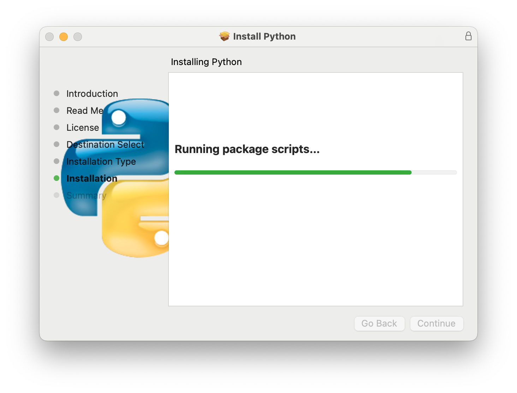
Task: Click the Introduction step bullet
Action: (x=57, y=93)
